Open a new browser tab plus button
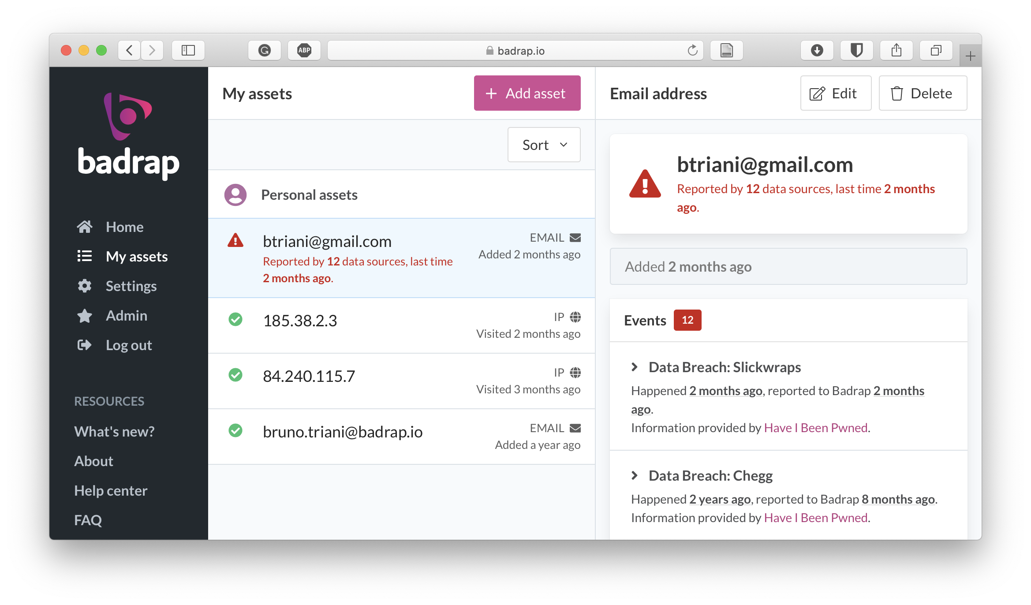This screenshot has height=605, width=1031. click(970, 56)
